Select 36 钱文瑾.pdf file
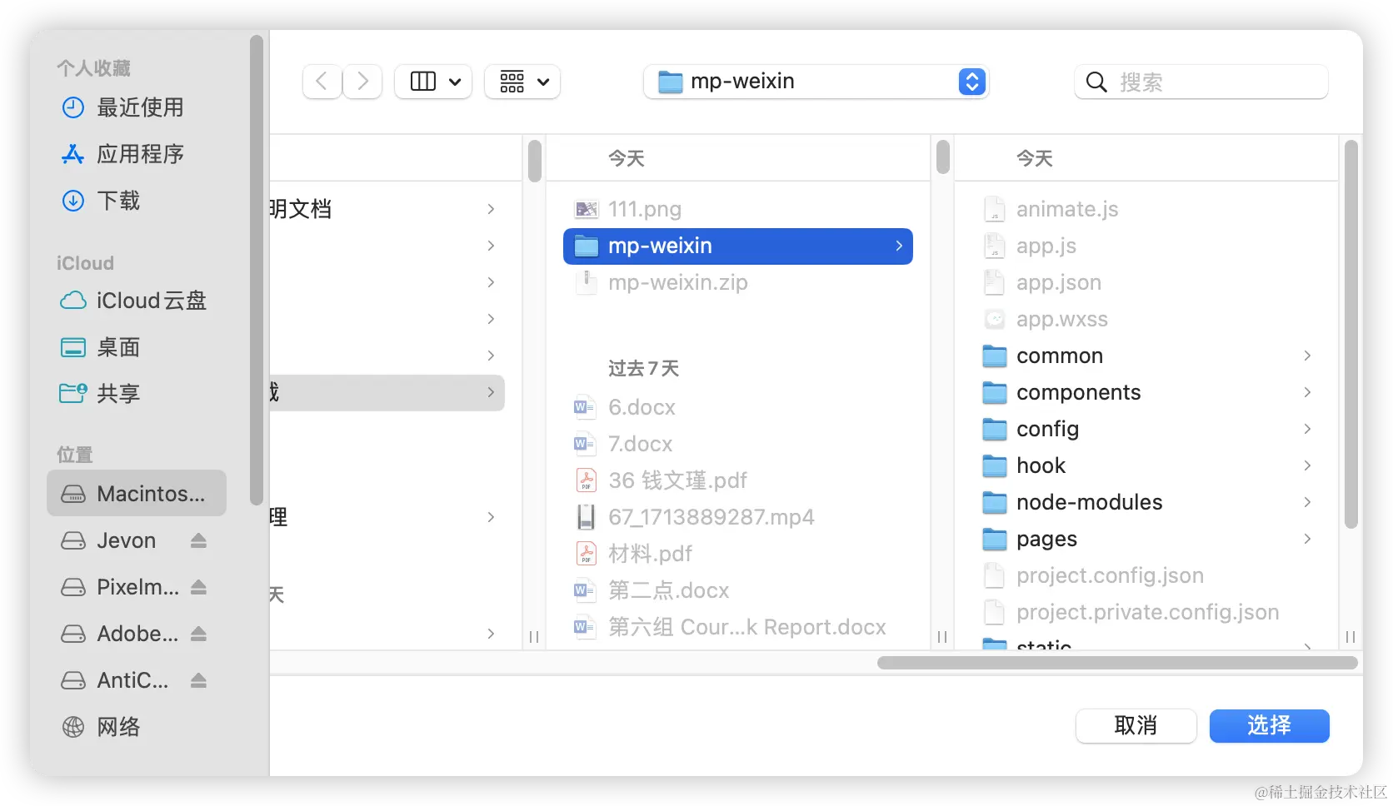The image size is (1393, 806). click(738, 480)
